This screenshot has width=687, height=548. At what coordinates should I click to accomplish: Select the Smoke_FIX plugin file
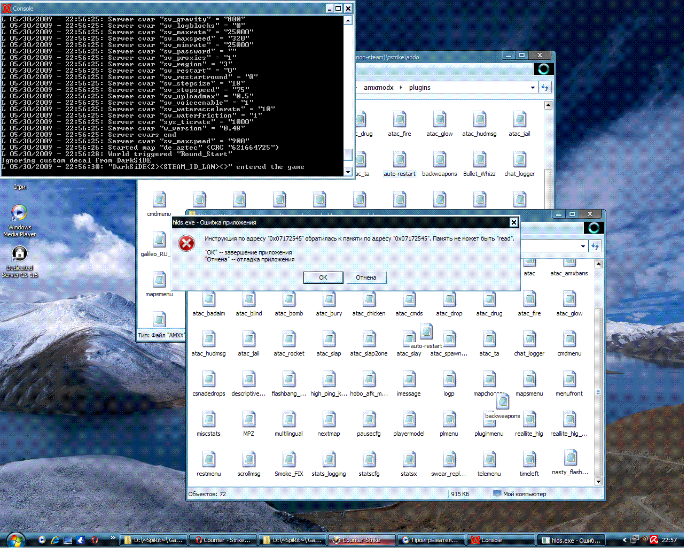click(x=289, y=465)
